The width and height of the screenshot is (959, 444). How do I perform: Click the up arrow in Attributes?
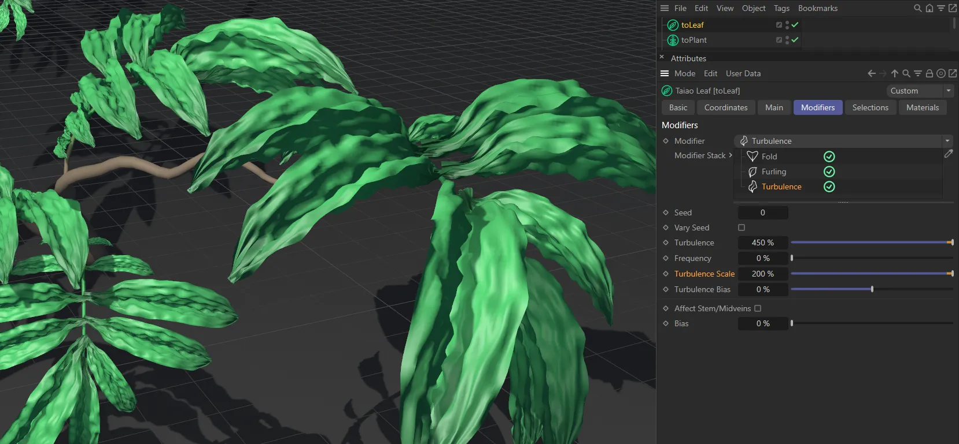(x=895, y=73)
